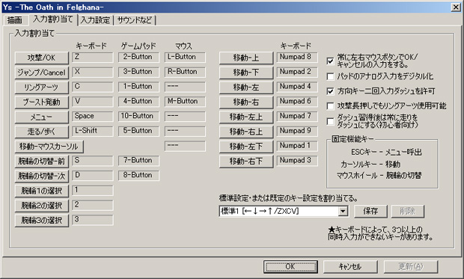The width and height of the screenshot is (464, 279).
Task: Click the Space keyboard field for メニュー
Action: click(x=92, y=116)
